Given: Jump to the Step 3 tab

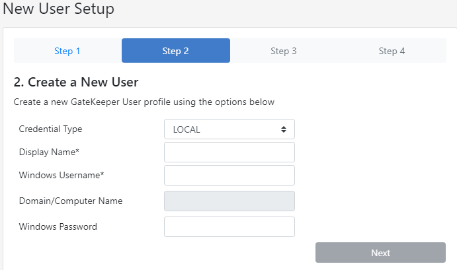Looking at the screenshot, I should tap(284, 51).
